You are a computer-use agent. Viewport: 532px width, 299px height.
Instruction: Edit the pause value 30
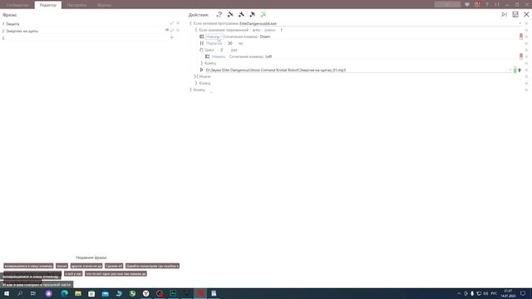[230, 43]
